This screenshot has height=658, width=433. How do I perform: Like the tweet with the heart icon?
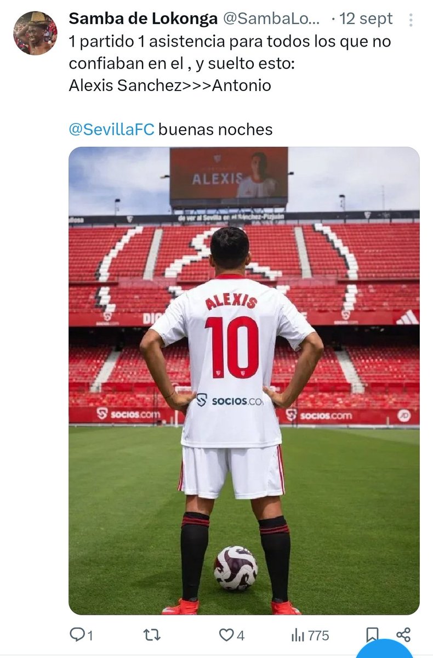[226, 635]
